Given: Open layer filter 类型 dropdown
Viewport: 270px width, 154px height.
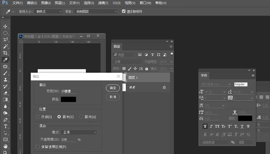Looking at the screenshot, I should tap(123, 55).
